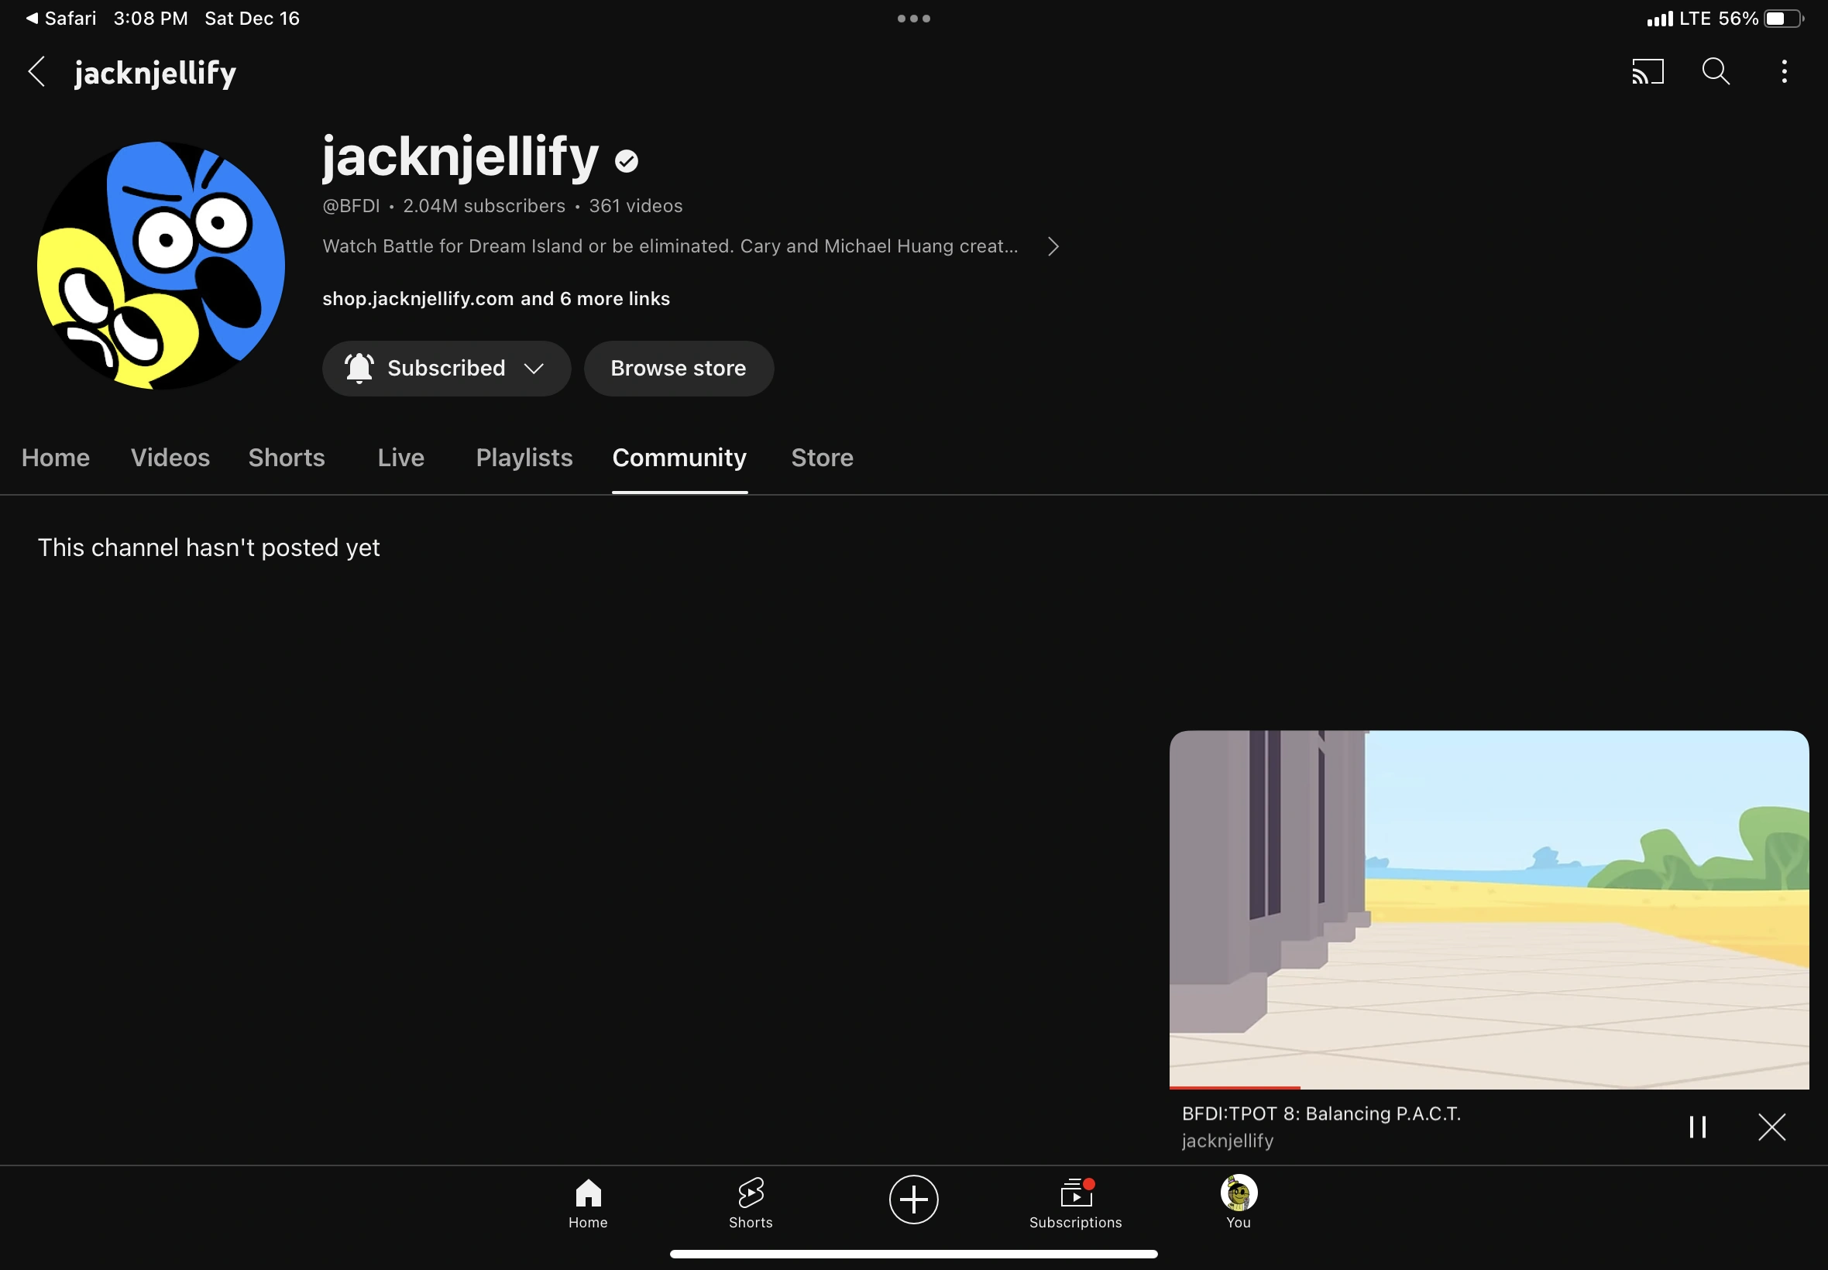Switch to the Videos tab
Viewport: 1828px width, 1270px height.
170,458
